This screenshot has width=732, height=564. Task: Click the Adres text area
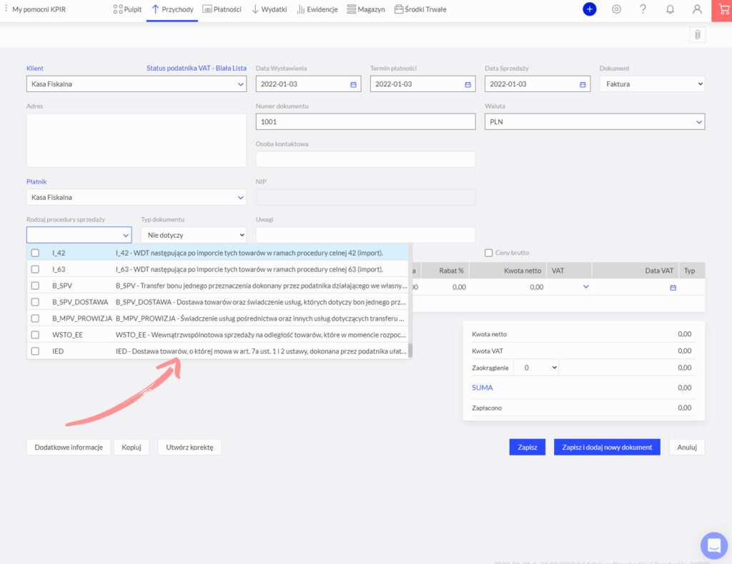click(137, 141)
